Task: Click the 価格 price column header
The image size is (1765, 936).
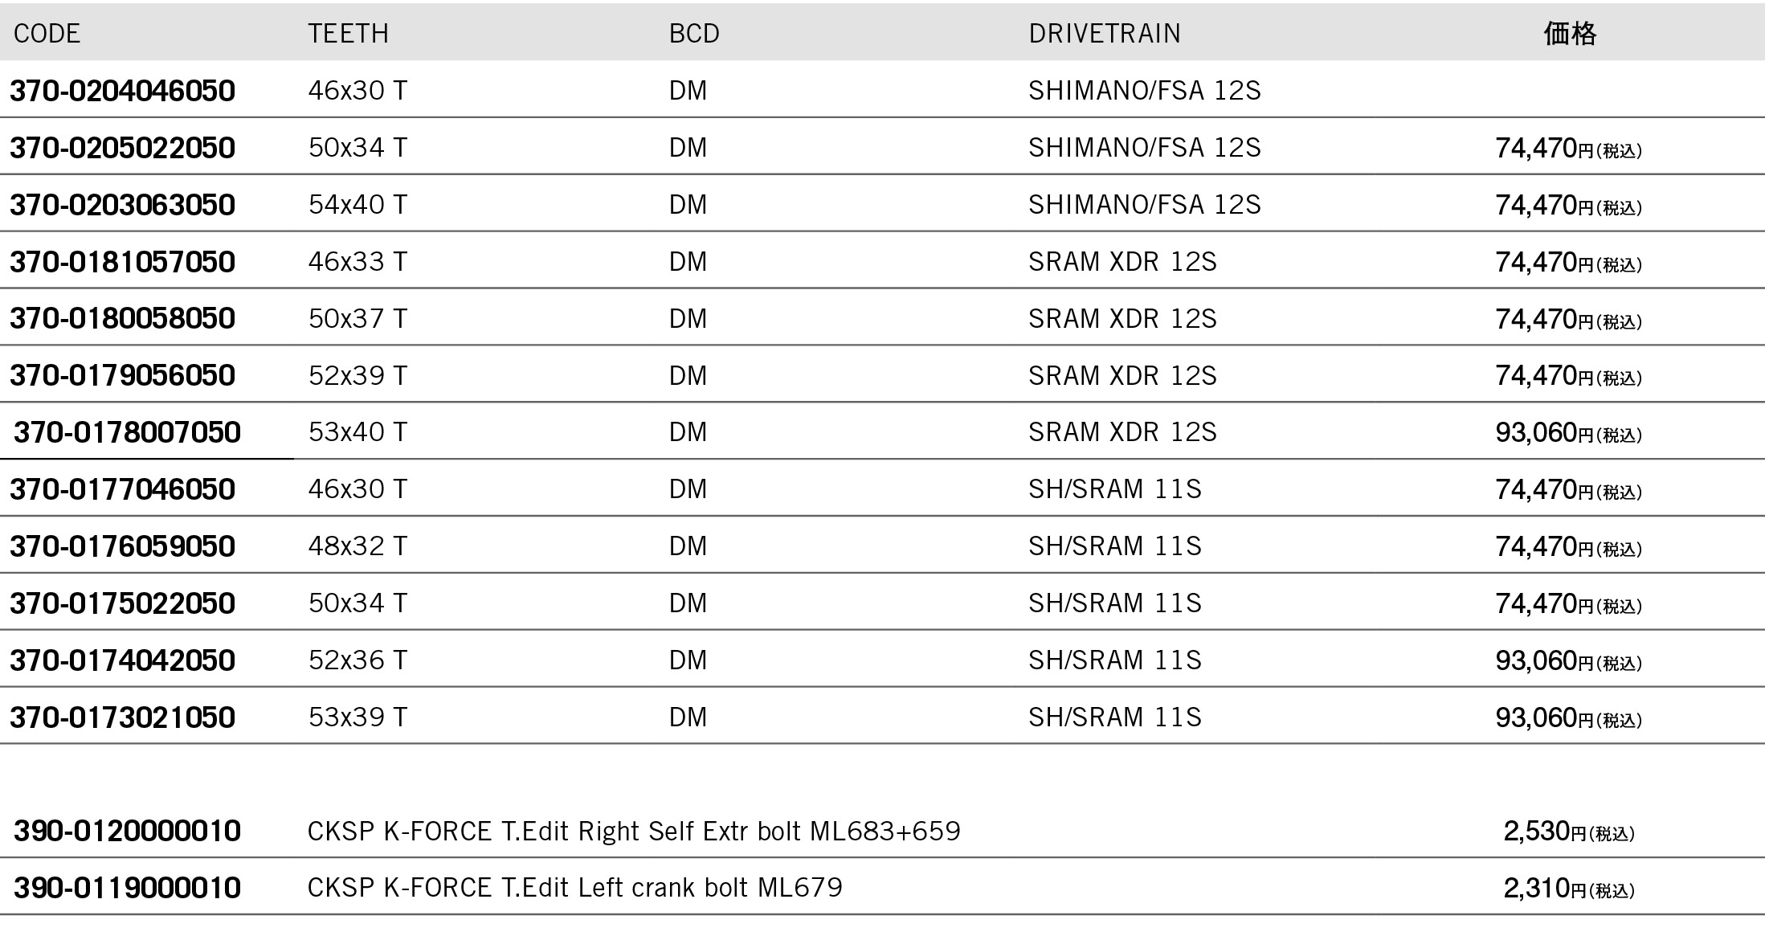Action: point(1570,34)
